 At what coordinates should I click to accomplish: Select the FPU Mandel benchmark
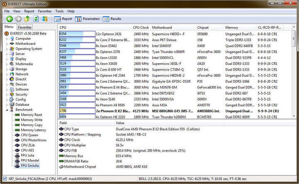point(30,161)
